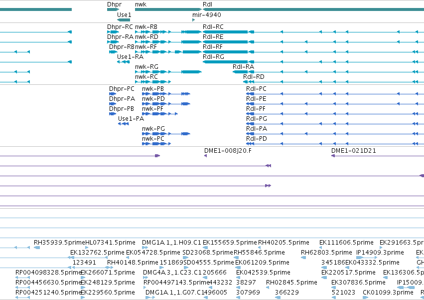This screenshot has width=424, height=300.
Task: Select the Rdl-RD transcript label
Action: coord(254,77)
